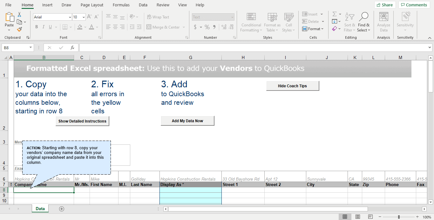Screen dimensions: 434x220
Task: Switch to Page Layout view icon
Action: point(358,217)
